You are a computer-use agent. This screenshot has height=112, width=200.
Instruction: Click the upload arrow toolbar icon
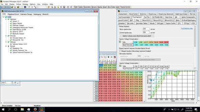[x=22, y=7]
